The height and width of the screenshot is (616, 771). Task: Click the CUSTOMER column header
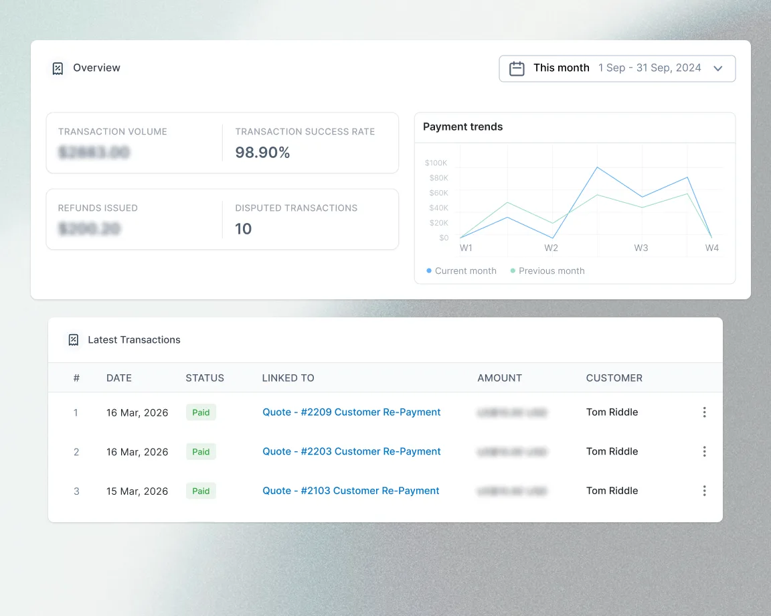point(614,378)
